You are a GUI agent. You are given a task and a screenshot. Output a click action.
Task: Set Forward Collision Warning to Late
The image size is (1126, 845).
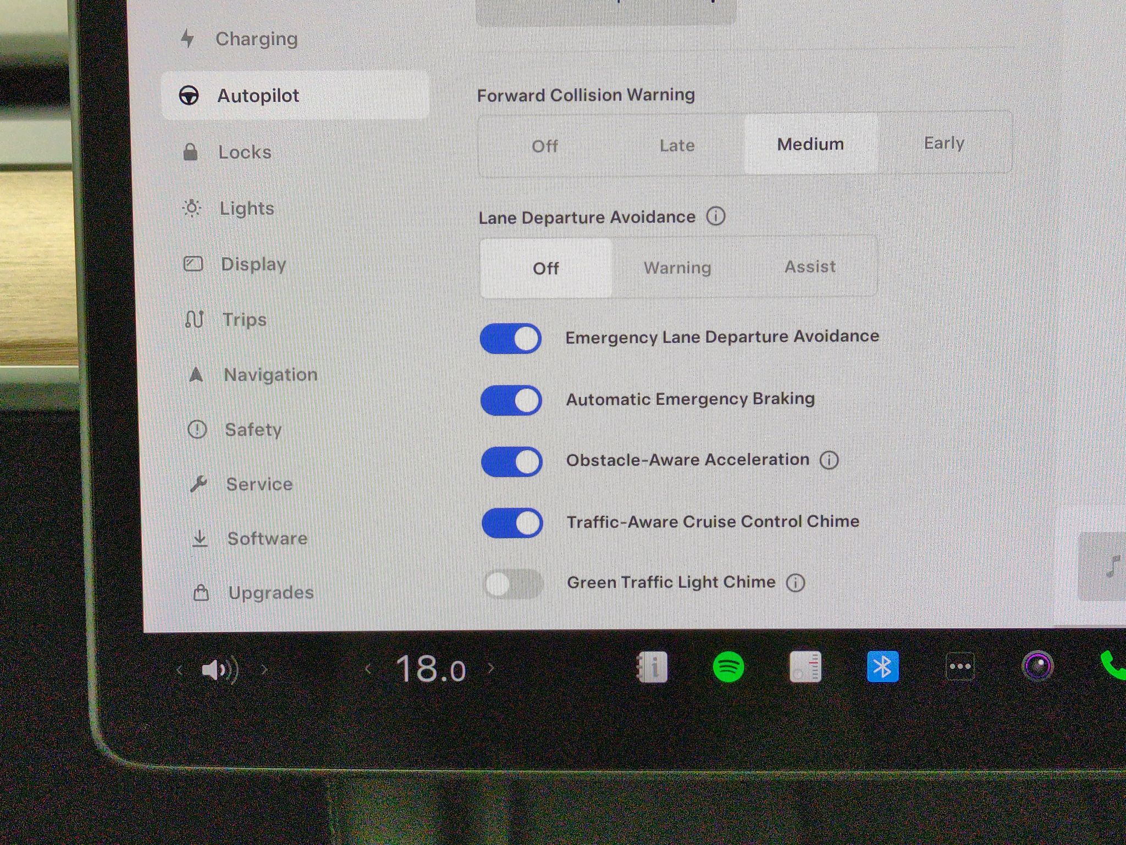click(677, 145)
